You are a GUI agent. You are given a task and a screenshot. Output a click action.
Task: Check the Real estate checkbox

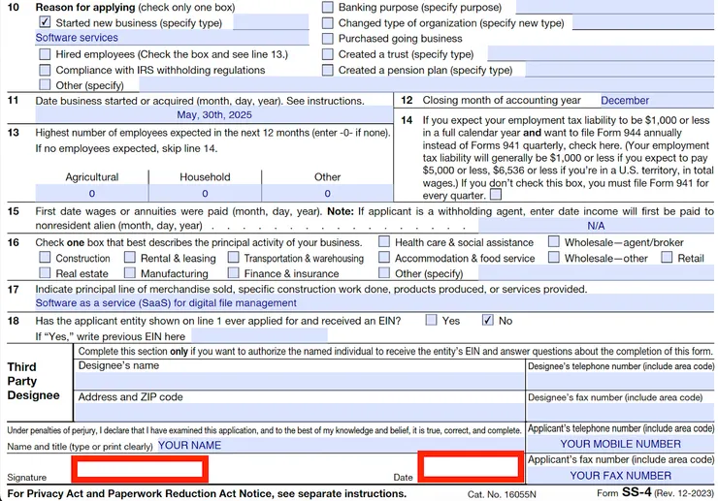click(x=45, y=273)
